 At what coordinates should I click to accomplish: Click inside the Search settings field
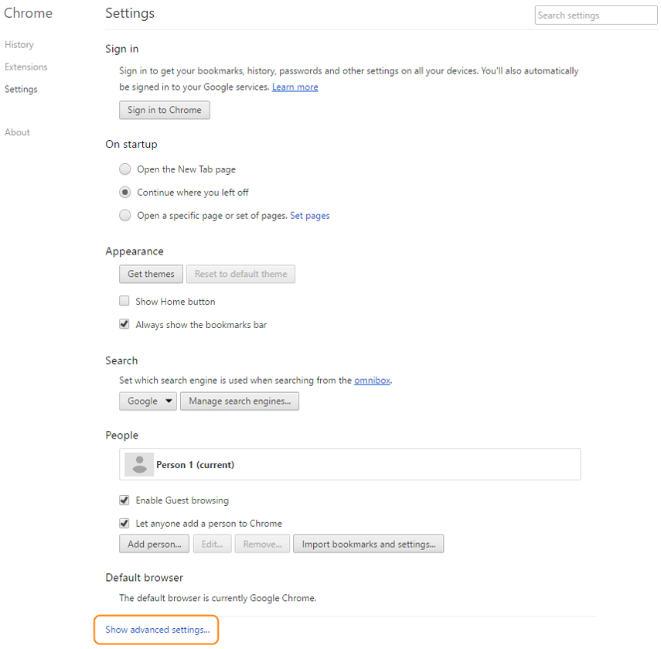[595, 15]
